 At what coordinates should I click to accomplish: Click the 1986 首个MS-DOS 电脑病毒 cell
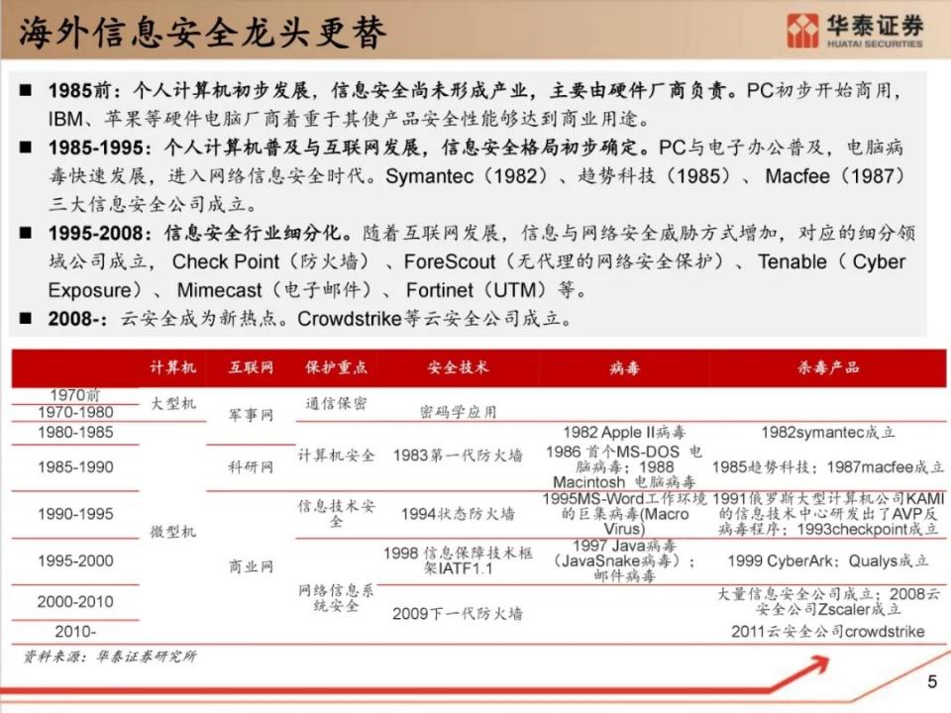[x=625, y=466]
